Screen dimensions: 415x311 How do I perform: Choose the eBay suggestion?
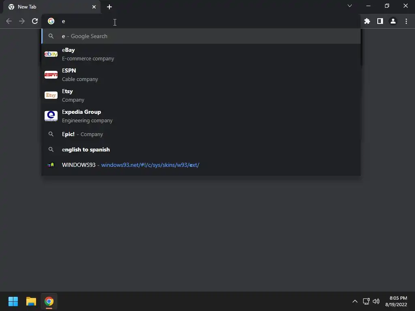201,54
